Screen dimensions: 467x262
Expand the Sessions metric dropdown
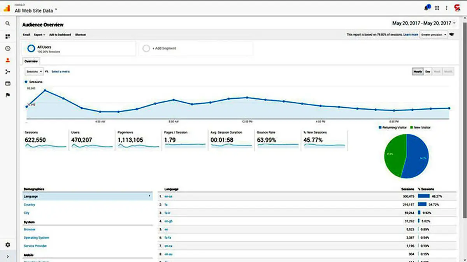pyautogui.click(x=34, y=72)
